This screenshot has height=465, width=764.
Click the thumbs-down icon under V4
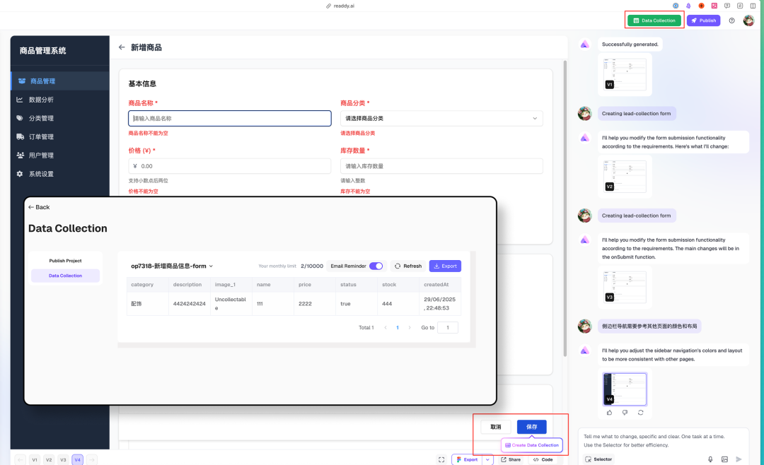(625, 413)
